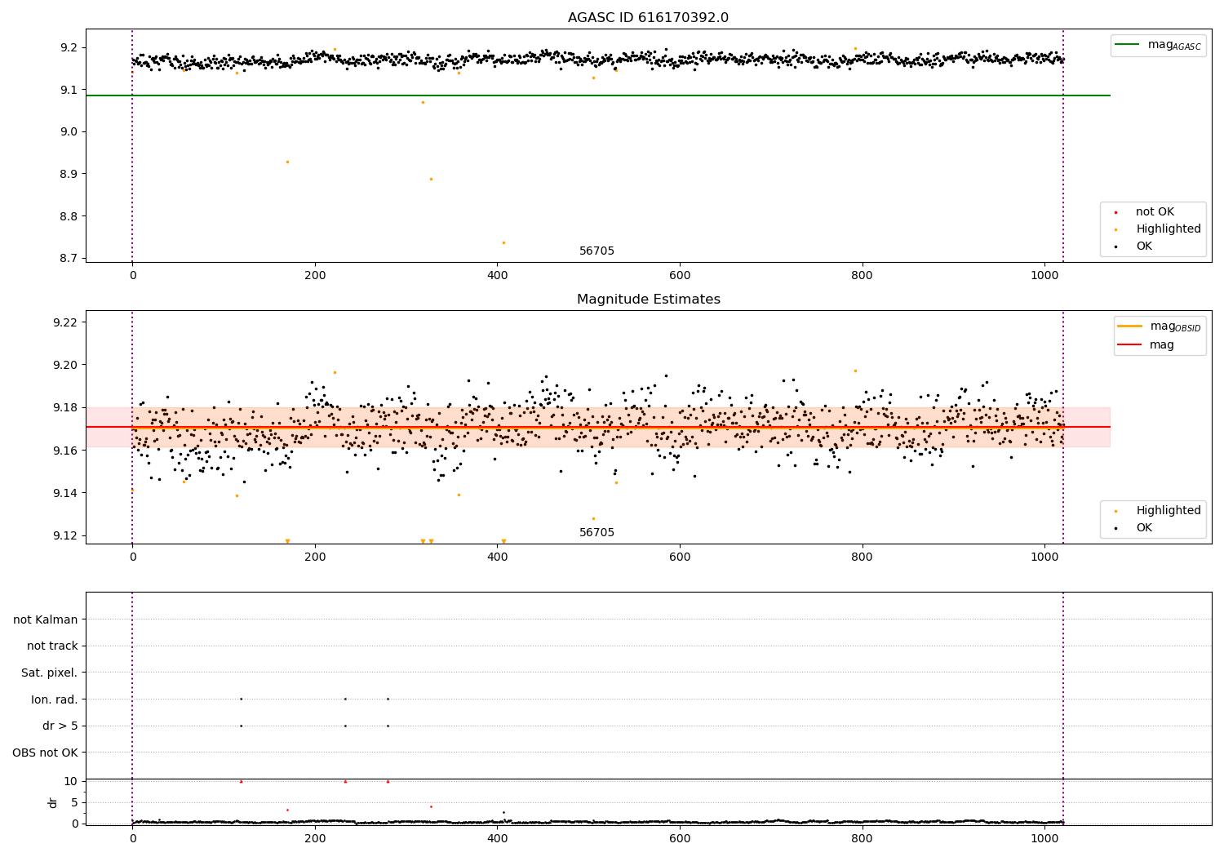Viewport: 1224px width, 857px height.
Task: Click the Magnitude Estimates subplot title
Action: [x=648, y=300]
